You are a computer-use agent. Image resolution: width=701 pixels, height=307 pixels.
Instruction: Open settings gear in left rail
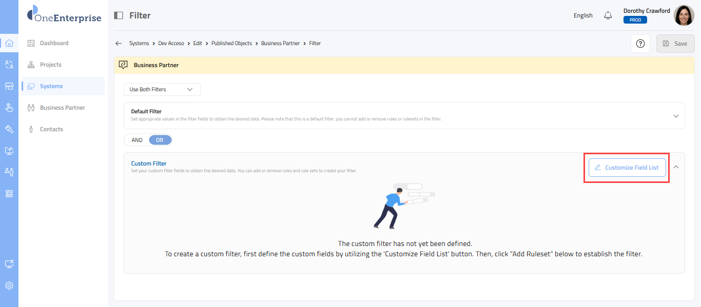tap(9, 285)
